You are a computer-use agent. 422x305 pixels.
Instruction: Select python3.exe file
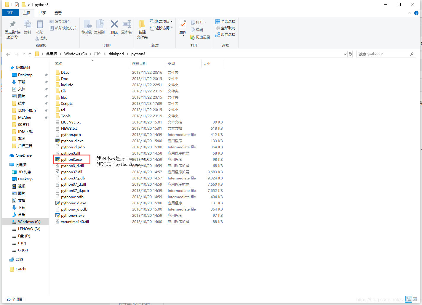point(71,160)
